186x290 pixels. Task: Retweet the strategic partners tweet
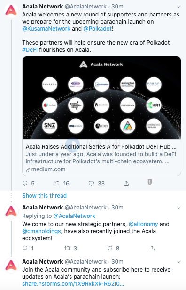[67, 248]
